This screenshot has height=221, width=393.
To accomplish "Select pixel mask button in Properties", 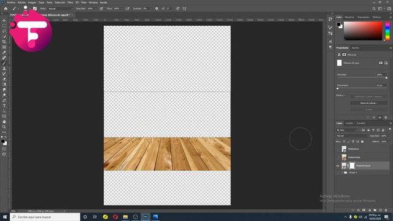I will point(381,63).
